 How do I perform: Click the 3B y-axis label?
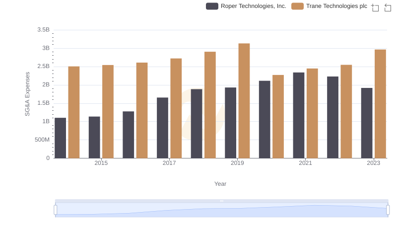coord(46,48)
